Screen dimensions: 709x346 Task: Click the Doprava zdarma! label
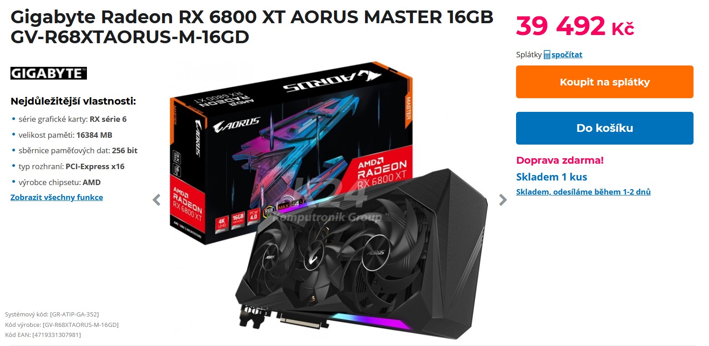click(560, 160)
